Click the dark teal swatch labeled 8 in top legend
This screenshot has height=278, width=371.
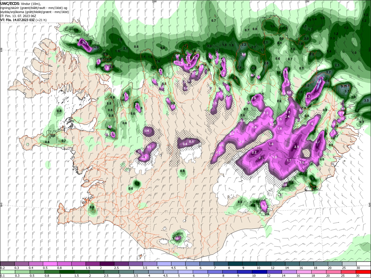tap(235, 264)
